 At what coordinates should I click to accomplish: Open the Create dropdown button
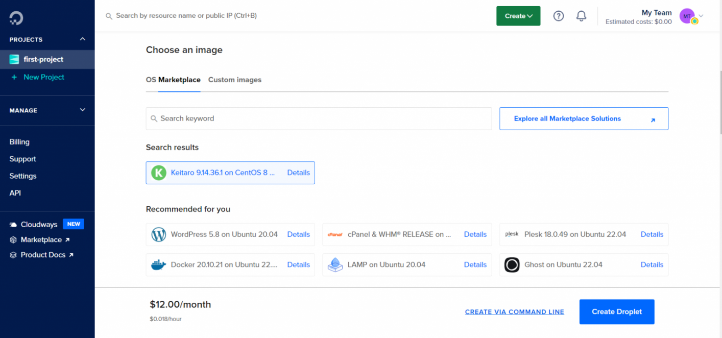(x=518, y=16)
